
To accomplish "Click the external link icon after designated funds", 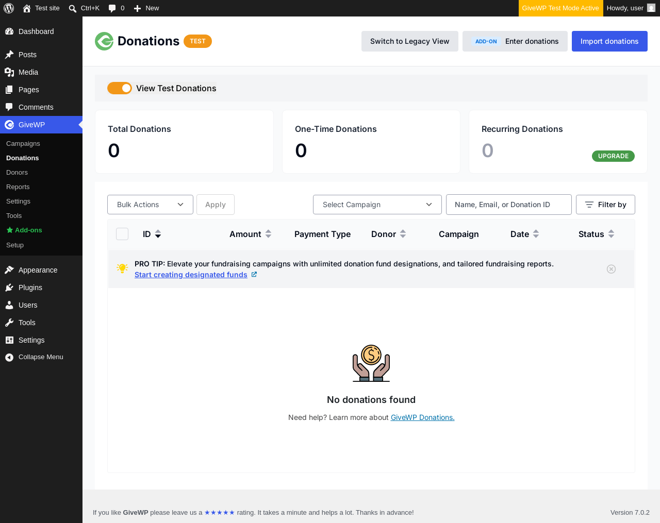I will pos(254,275).
